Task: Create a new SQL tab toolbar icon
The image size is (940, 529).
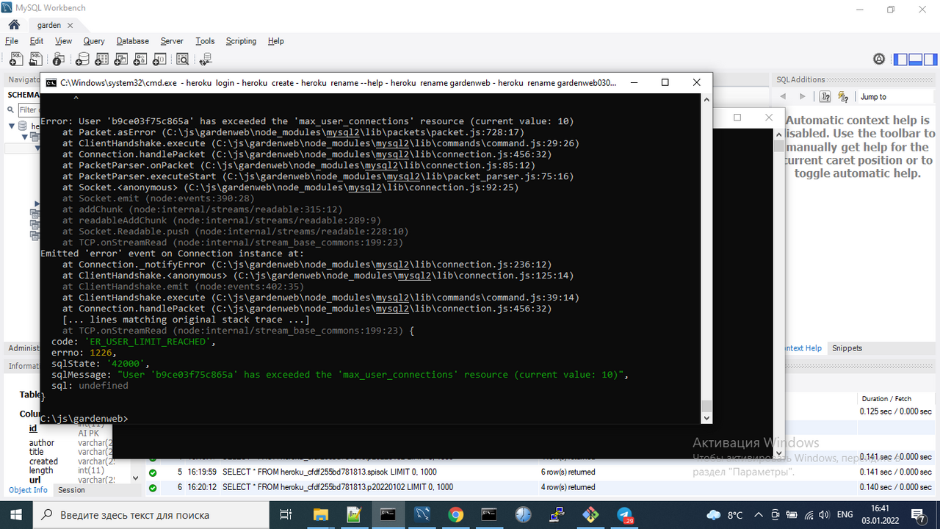Action: (x=15, y=60)
